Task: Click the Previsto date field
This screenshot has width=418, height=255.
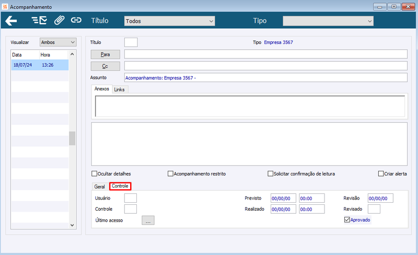Action: (283, 199)
